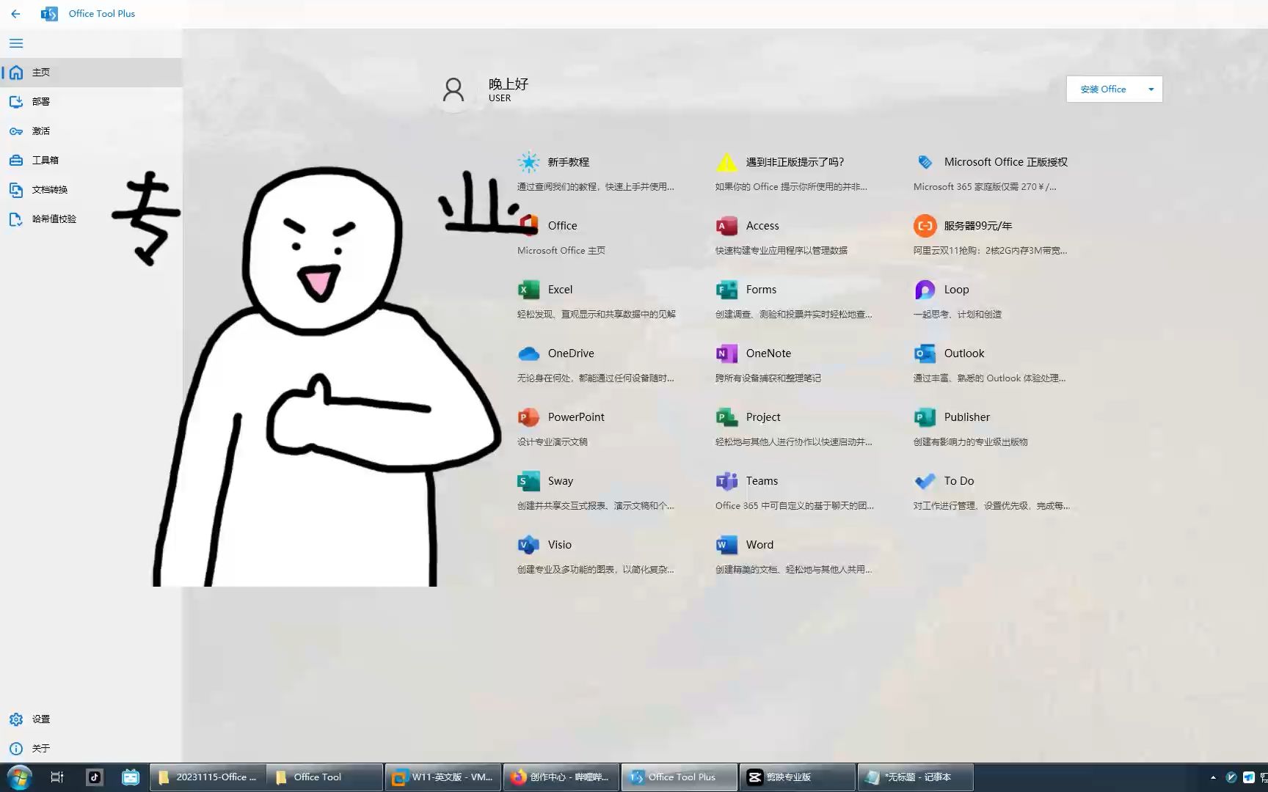Click the 服务器99元/年 orange icon
1268x792 pixels.
click(925, 226)
